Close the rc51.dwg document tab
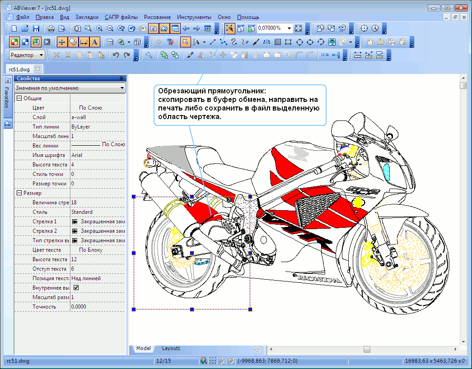 coord(37,69)
